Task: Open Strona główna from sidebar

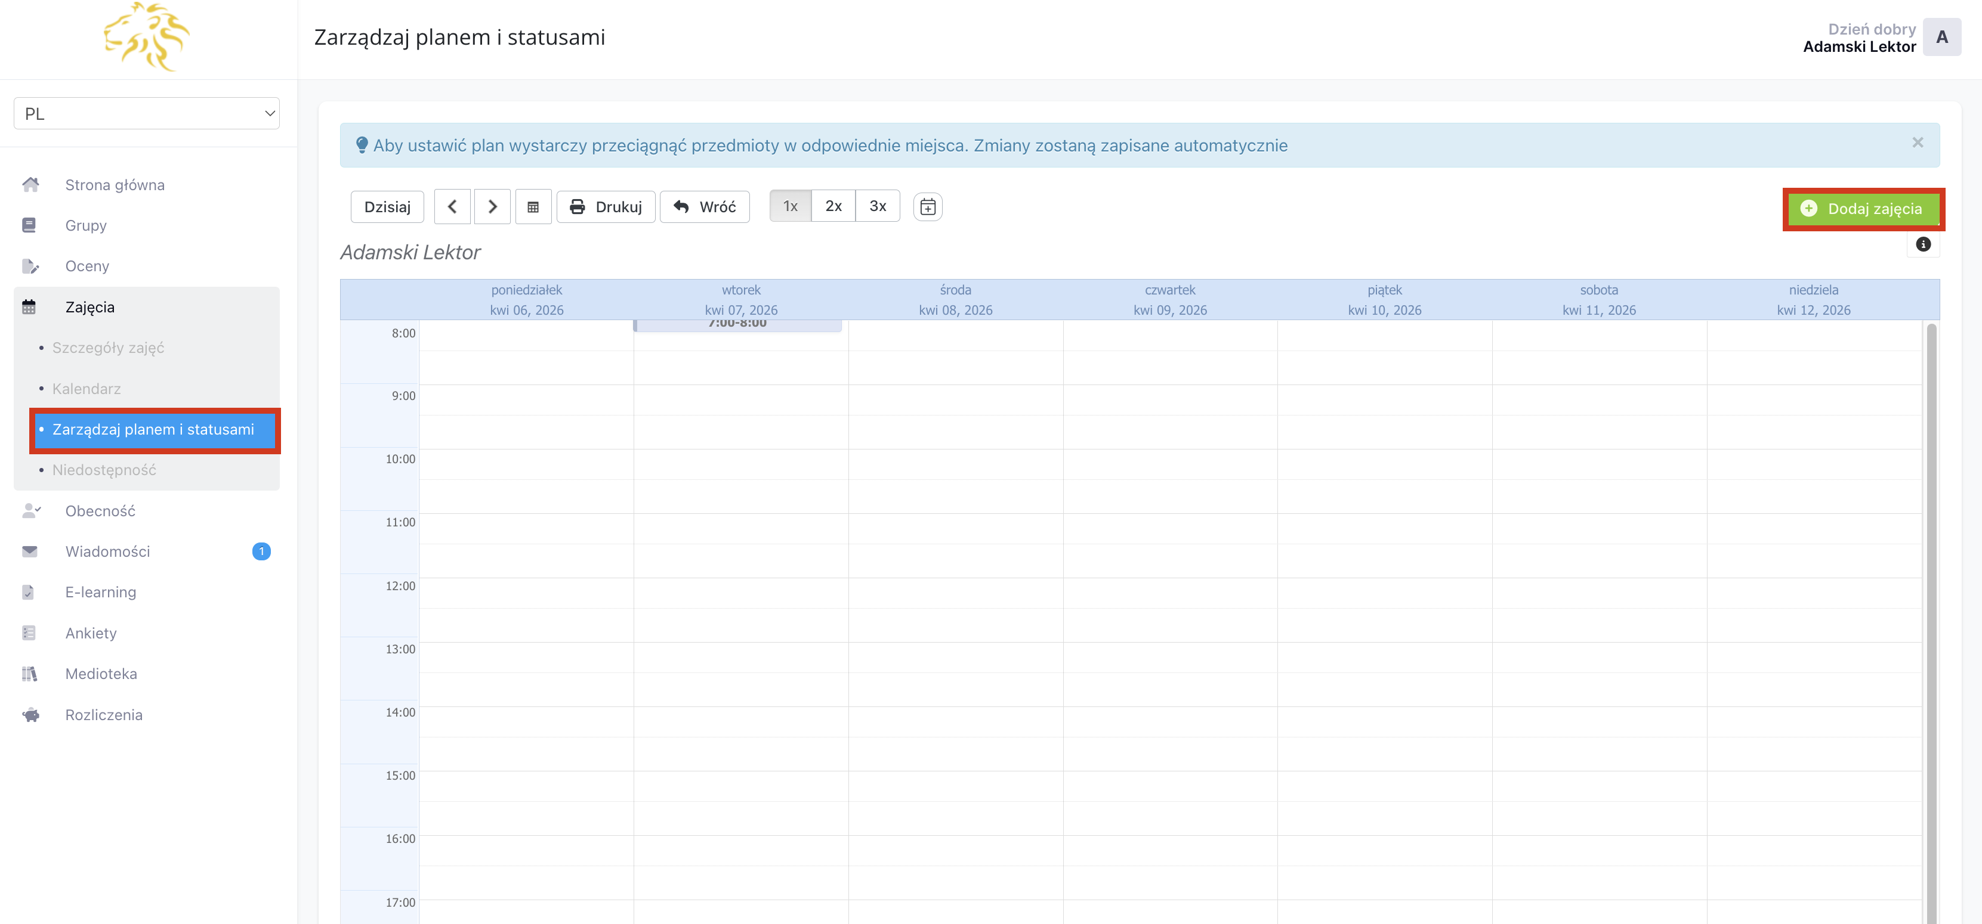Action: coord(115,184)
